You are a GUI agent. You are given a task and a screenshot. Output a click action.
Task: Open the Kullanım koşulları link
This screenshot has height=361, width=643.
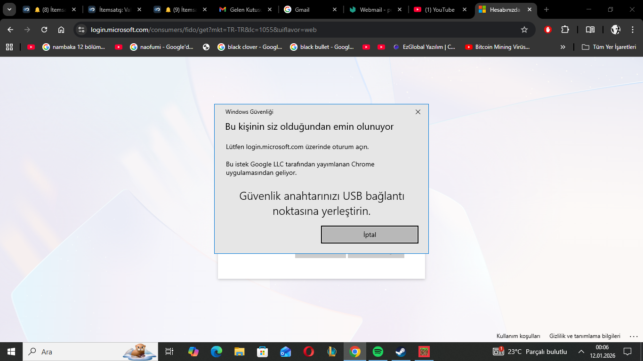pyautogui.click(x=518, y=336)
